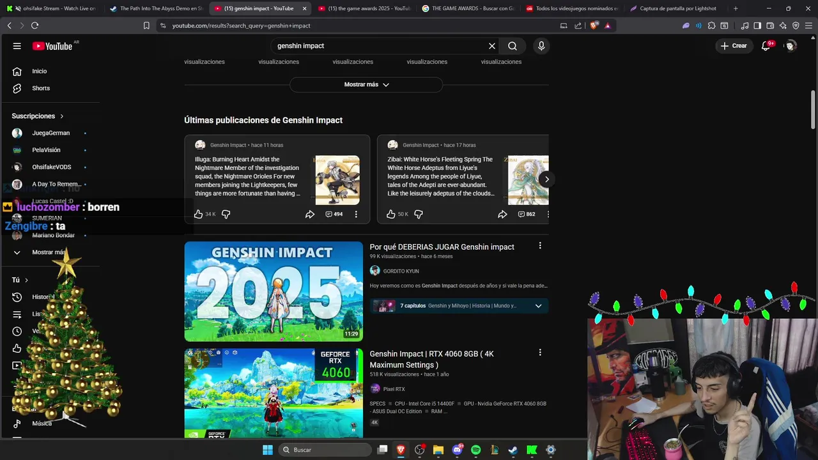Viewport: 818px width, 460px height.
Task: Like the Zibai post with 50 K likes
Action: 391,214
